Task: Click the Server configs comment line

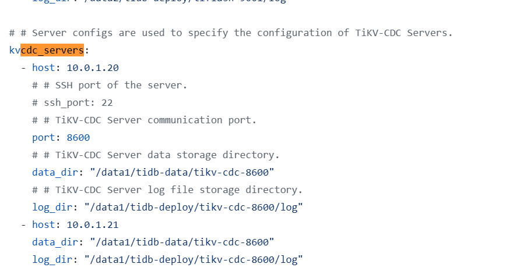Action: tap(231, 33)
